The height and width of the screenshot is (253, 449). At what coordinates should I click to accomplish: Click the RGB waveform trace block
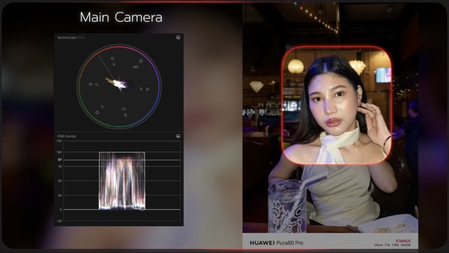coord(122,181)
